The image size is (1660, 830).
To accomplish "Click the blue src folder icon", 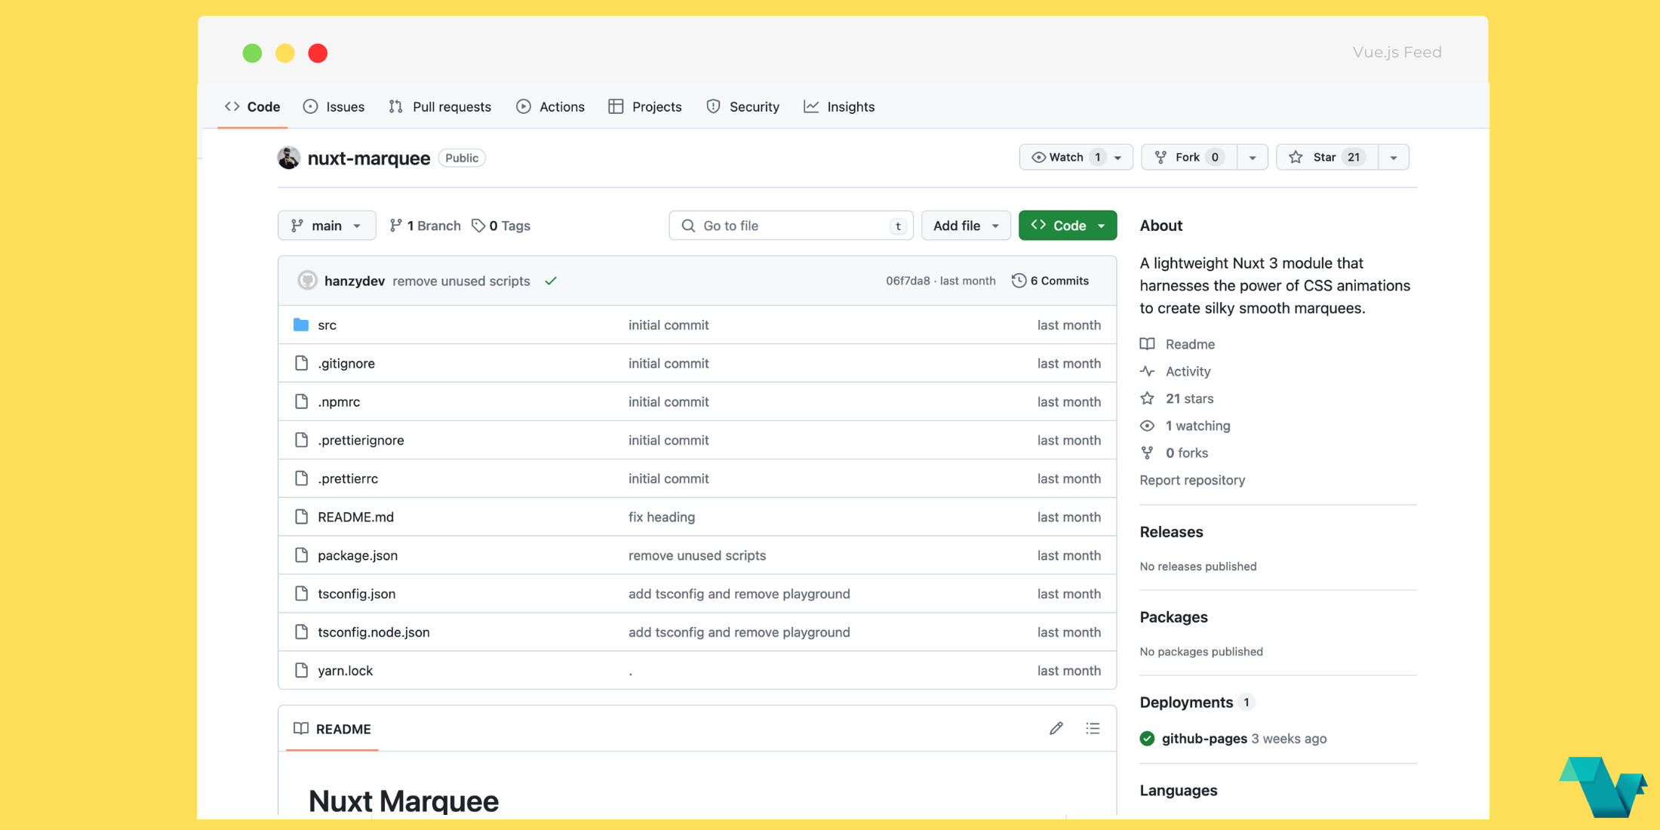I will coord(301,324).
